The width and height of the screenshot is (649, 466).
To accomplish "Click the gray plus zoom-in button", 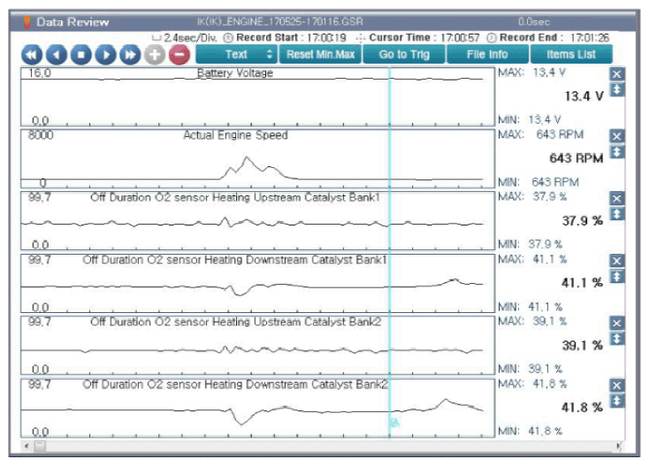I will point(155,55).
